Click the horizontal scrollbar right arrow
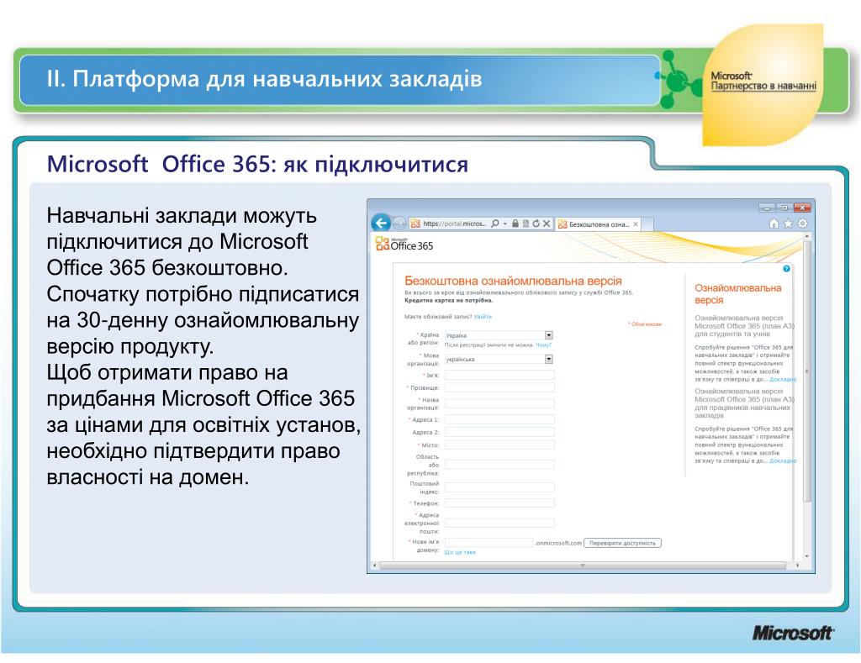 (x=797, y=565)
